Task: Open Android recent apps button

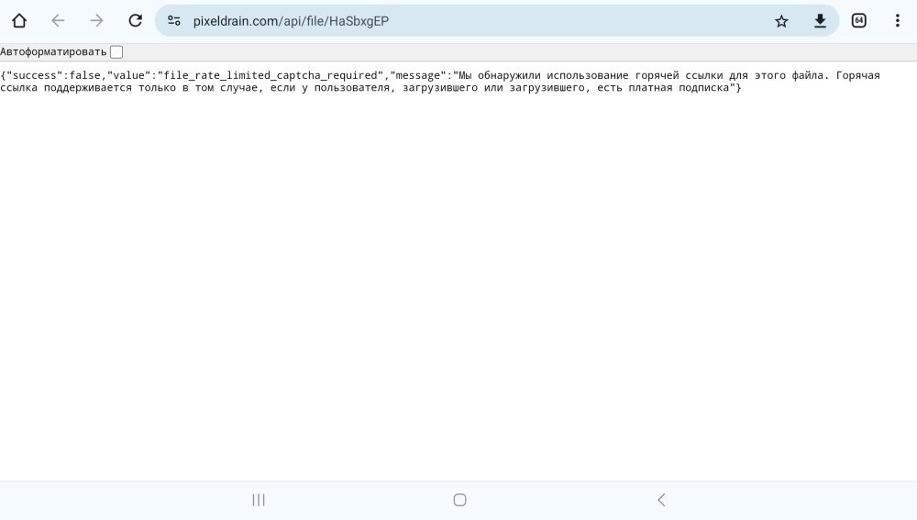Action: point(259,500)
